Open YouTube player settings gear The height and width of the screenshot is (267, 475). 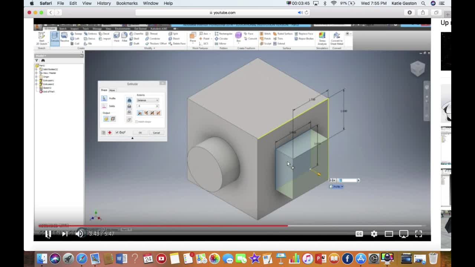tap(374, 234)
